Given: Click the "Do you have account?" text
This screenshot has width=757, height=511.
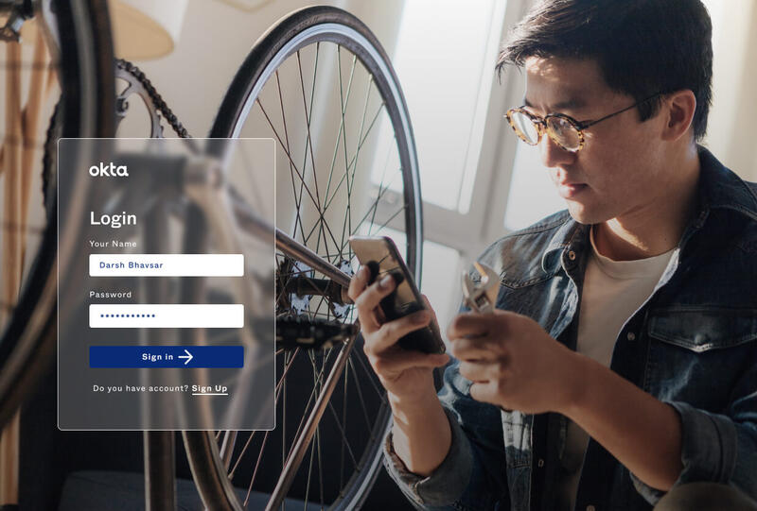Looking at the screenshot, I should tap(140, 388).
